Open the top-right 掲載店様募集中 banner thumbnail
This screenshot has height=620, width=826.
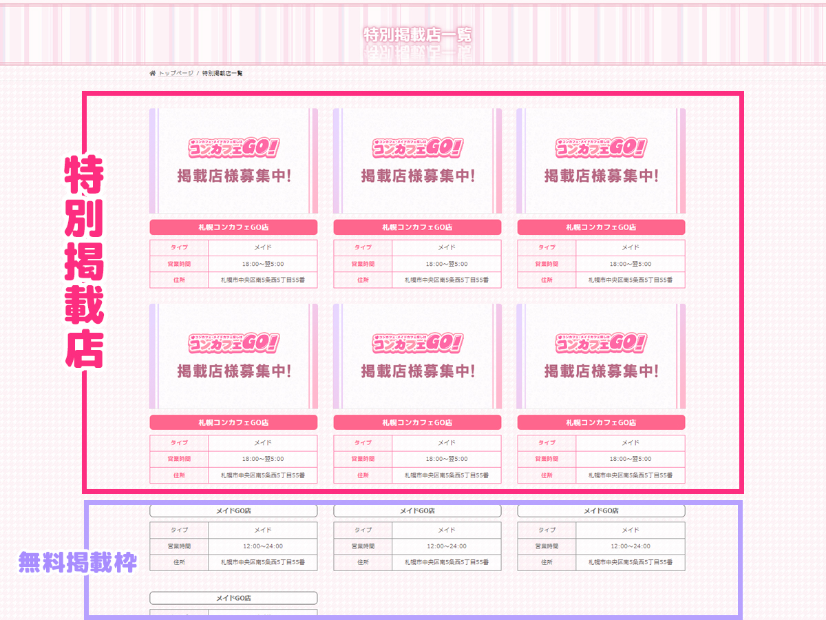(601, 161)
